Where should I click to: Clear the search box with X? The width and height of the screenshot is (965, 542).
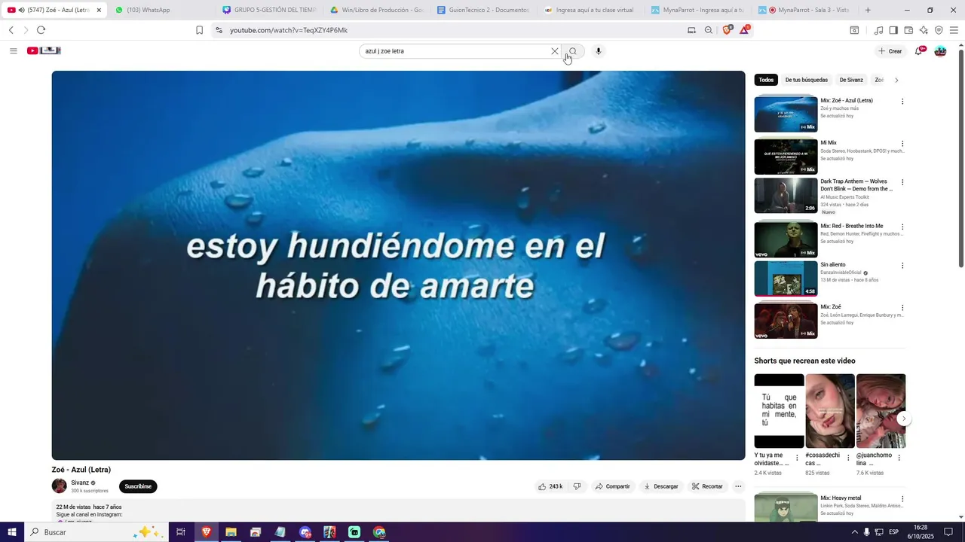pyautogui.click(x=555, y=51)
